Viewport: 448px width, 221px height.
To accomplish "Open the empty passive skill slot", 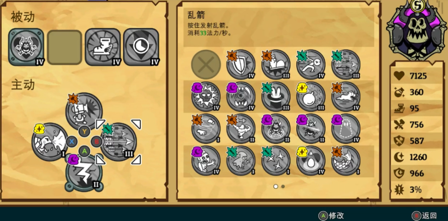I will (64, 47).
